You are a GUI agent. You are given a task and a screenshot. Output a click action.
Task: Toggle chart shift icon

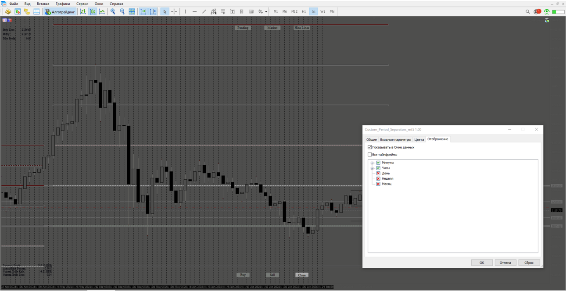pos(153,12)
